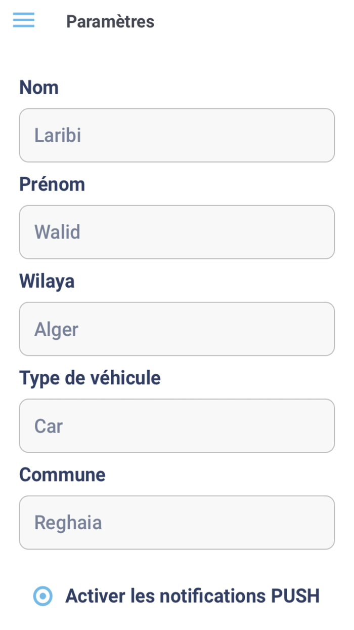Click the 'Type de véhicule' label
This screenshot has width=354, height=630.
pyautogui.click(x=90, y=378)
